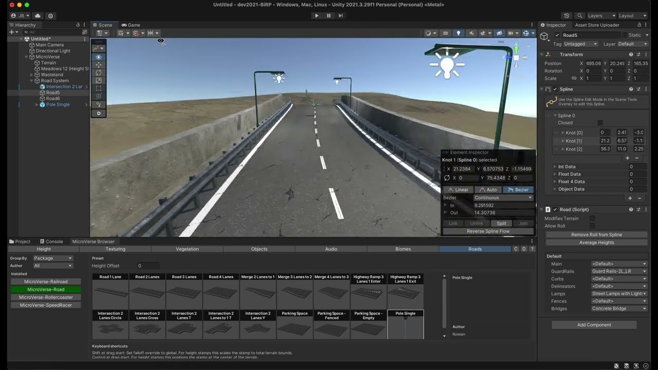Toggle Allow Roll checkbox
This screenshot has height=370, width=658.
click(592, 226)
